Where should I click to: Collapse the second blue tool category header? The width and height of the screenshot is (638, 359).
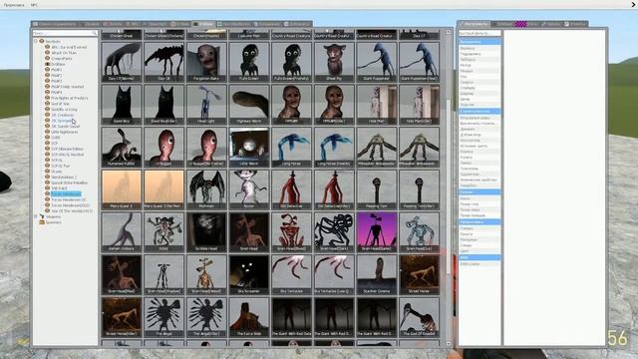(x=479, y=111)
